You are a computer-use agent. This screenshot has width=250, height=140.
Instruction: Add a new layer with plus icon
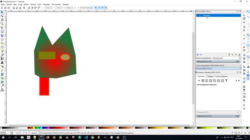198,54
